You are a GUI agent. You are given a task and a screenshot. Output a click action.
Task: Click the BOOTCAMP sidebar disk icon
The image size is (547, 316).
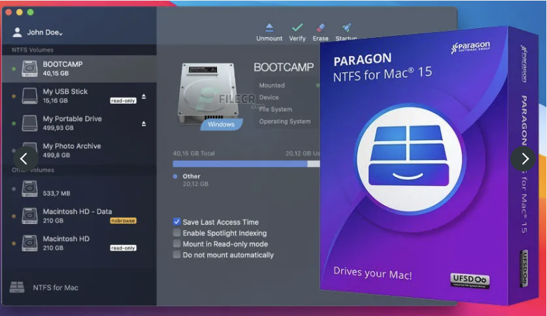[29, 68]
